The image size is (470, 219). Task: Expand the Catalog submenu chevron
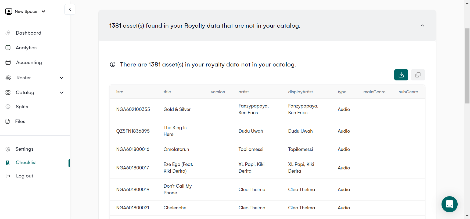(x=62, y=92)
